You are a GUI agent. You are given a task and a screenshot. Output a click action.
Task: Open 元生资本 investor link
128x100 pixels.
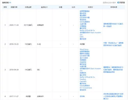[x=83, y=62]
